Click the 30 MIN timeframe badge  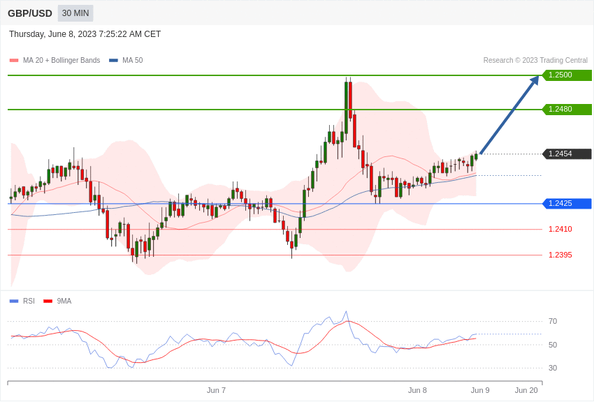click(x=75, y=13)
